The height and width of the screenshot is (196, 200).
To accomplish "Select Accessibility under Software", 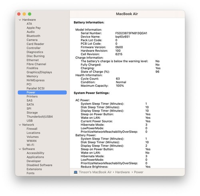I will 35,153.
